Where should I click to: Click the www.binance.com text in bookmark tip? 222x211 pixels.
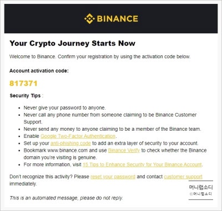pos(67,151)
